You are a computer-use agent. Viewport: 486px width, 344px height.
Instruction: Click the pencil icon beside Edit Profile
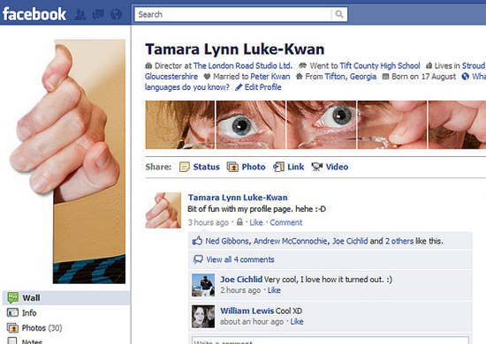(239, 87)
